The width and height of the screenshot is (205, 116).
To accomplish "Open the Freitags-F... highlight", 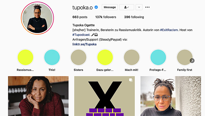I will (158, 57).
